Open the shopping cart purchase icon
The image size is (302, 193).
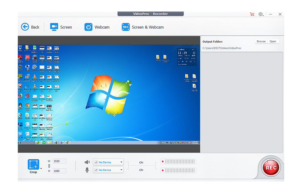pos(252,14)
